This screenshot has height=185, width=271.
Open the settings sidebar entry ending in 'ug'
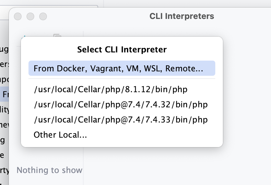coord(4,49)
